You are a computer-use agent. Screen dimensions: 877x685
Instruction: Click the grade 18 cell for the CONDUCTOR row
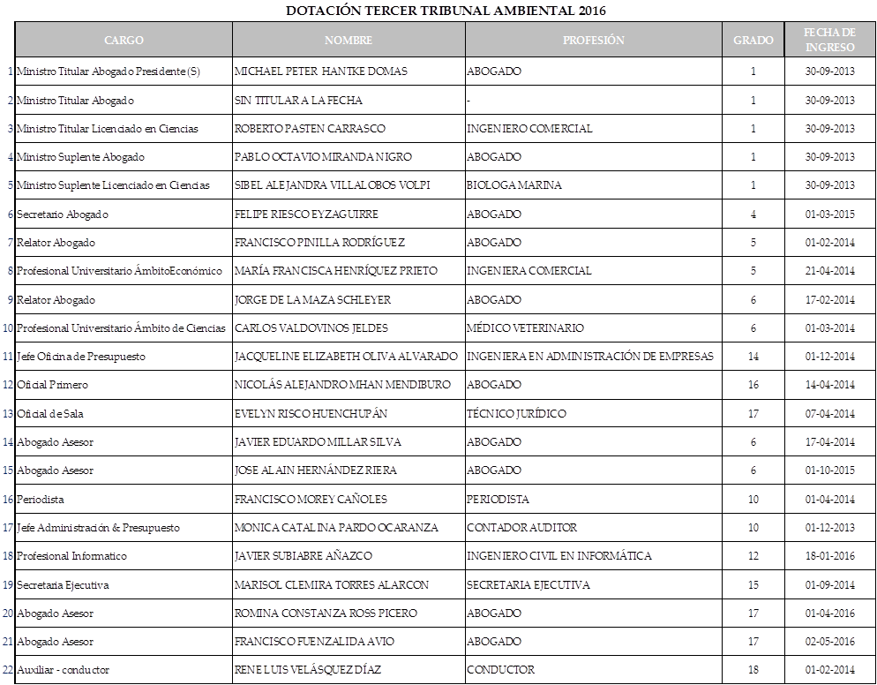(753, 670)
